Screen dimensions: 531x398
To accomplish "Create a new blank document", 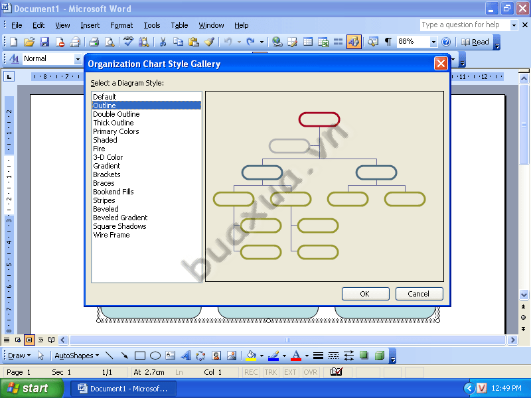I will [14, 42].
